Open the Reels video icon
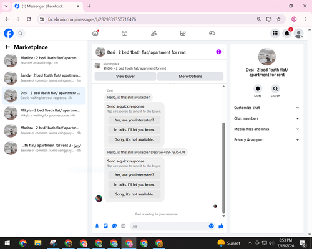This screenshot has width=312, height=249. tap(124, 33)
